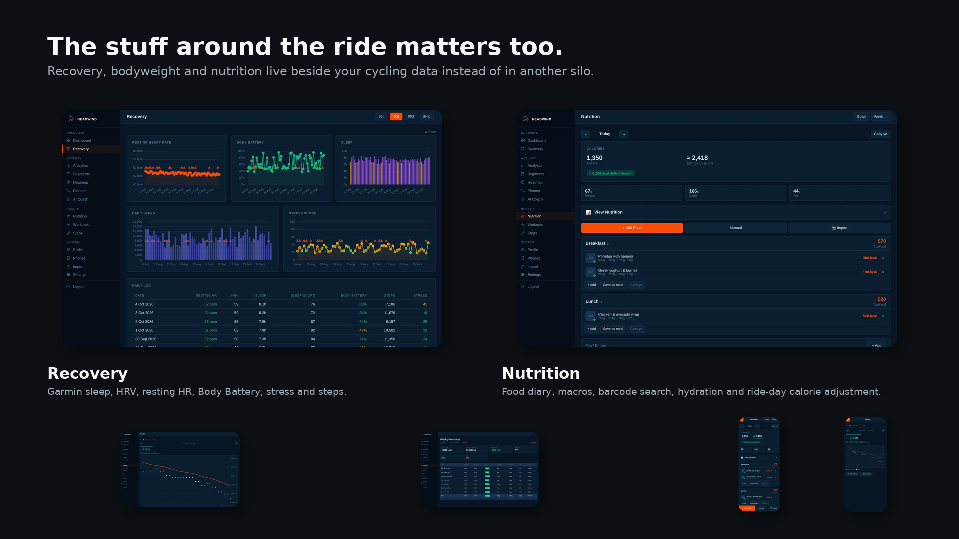Click Recovery heart icon in Nutrition window sidebar

point(523,149)
